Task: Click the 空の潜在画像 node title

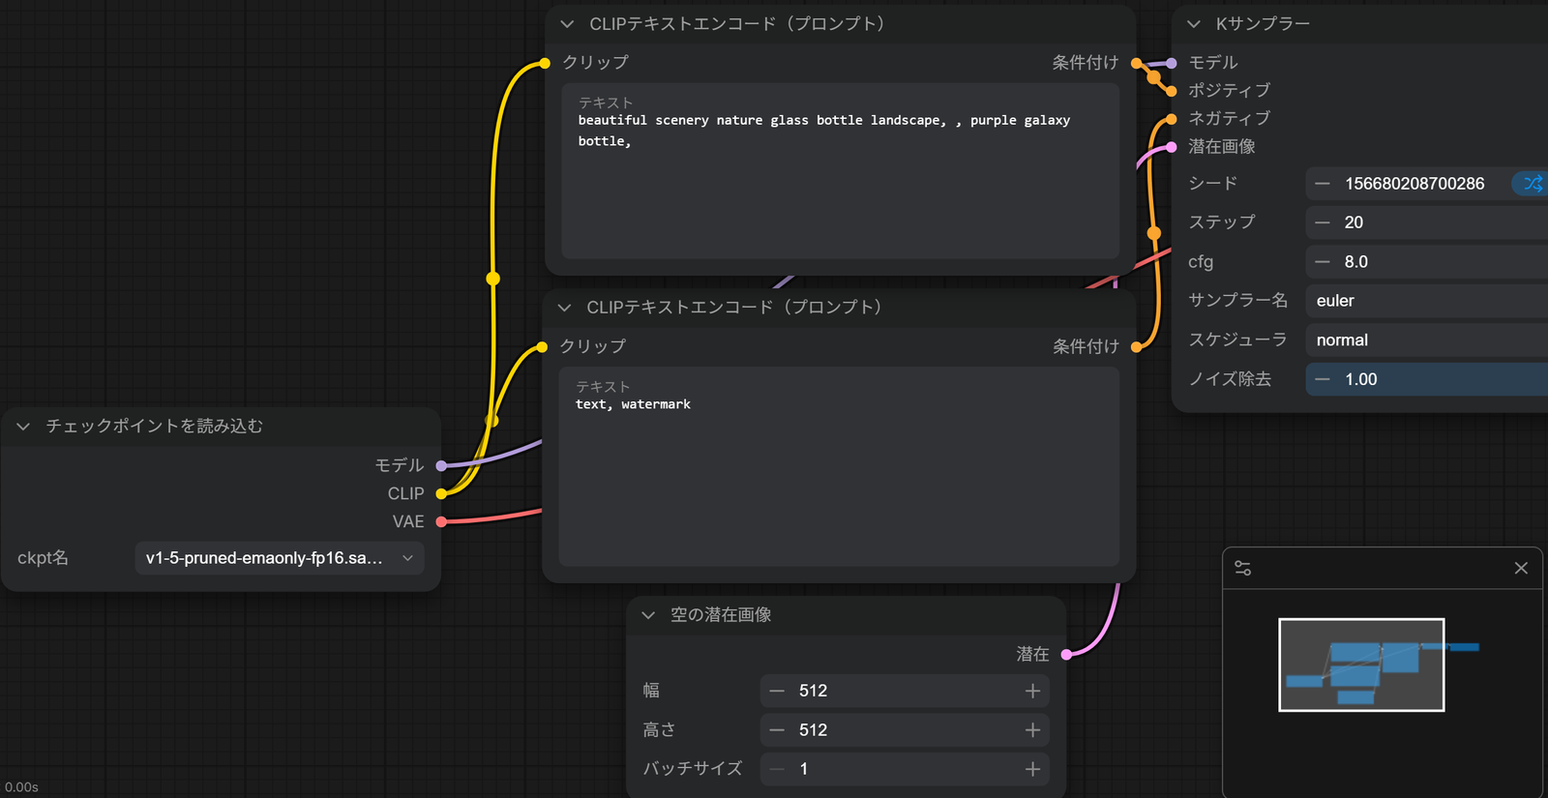Action: [x=721, y=615]
